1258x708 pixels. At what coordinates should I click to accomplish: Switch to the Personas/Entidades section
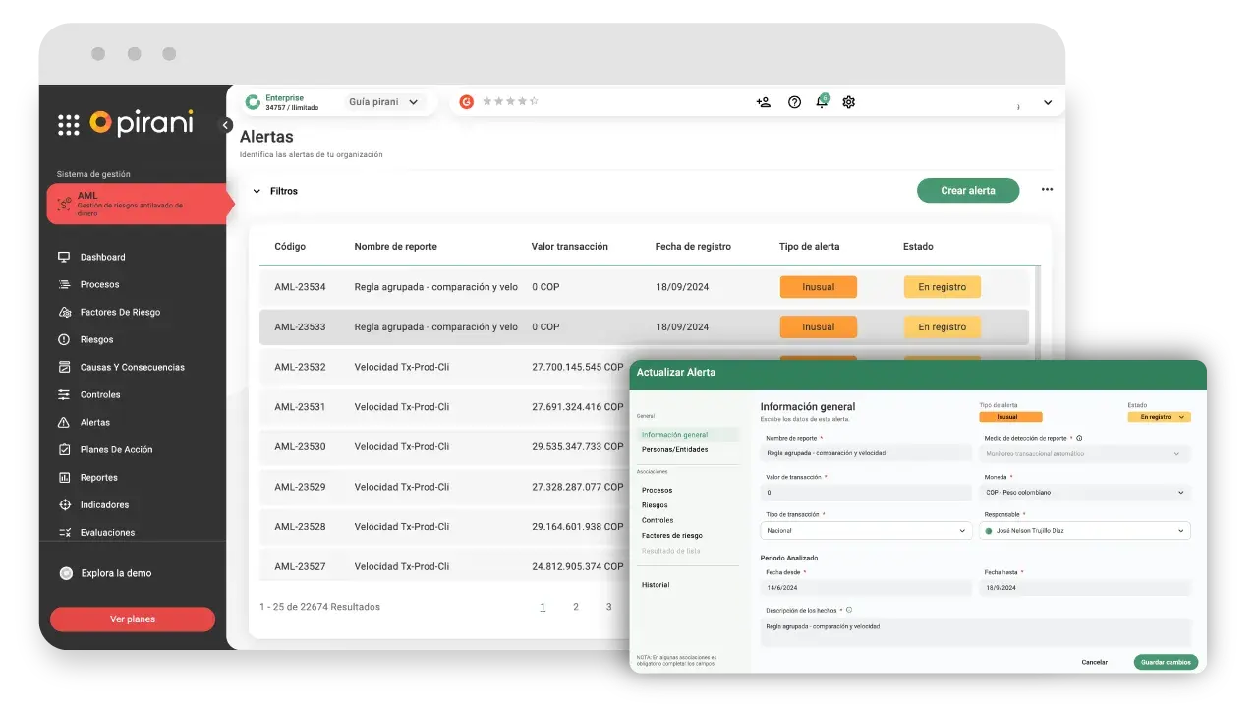(674, 449)
